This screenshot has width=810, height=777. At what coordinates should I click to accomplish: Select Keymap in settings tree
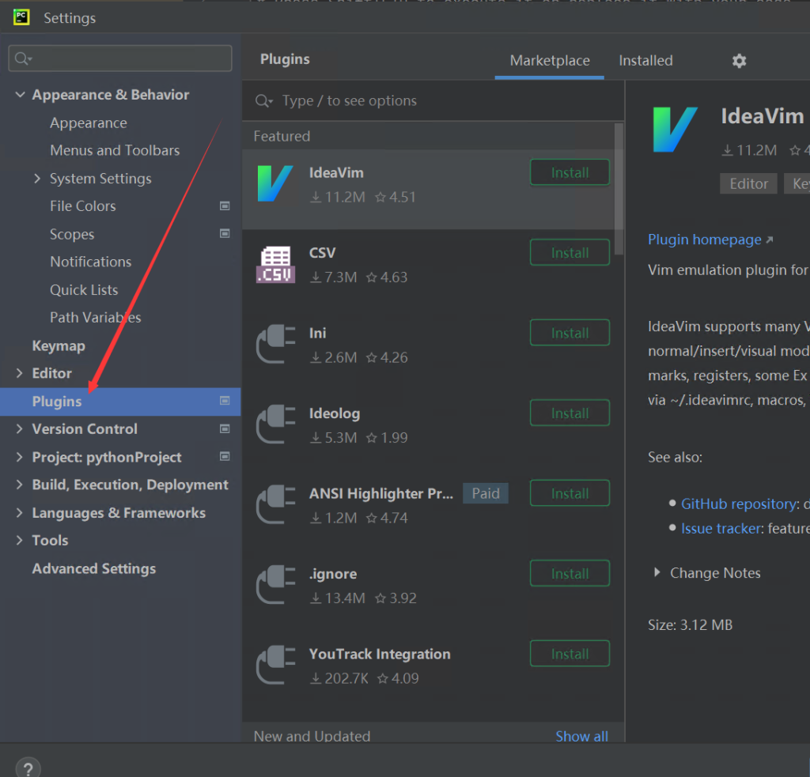pyautogui.click(x=59, y=345)
